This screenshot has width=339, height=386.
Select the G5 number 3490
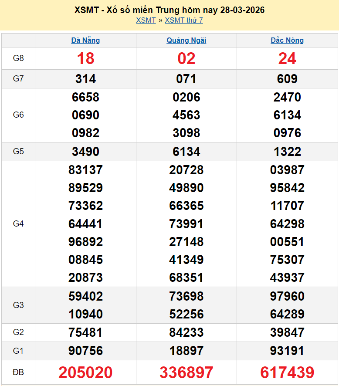pos(85,152)
